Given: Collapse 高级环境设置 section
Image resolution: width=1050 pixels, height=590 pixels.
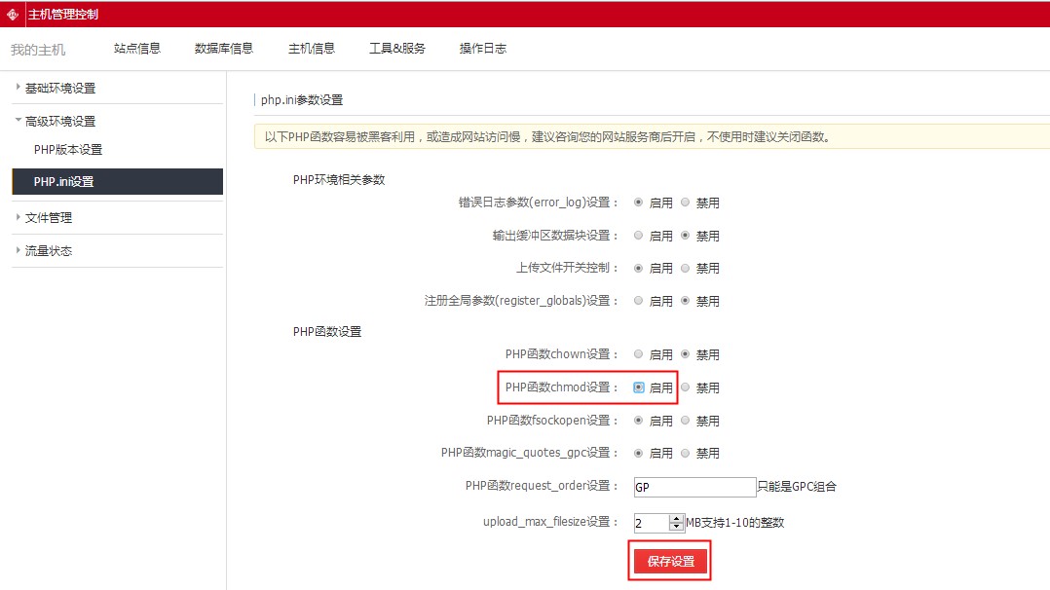Looking at the screenshot, I should click(x=59, y=121).
